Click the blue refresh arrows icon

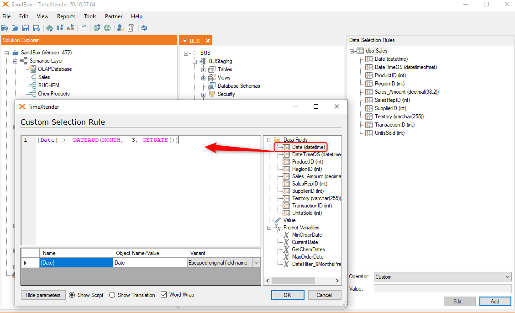(x=144, y=28)
